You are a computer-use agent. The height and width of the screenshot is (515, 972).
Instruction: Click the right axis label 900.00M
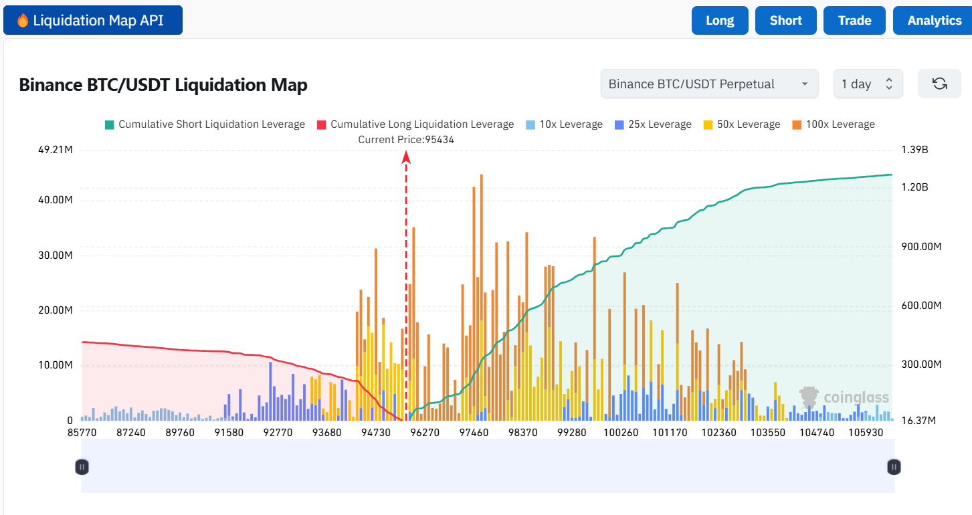[922, 247]
